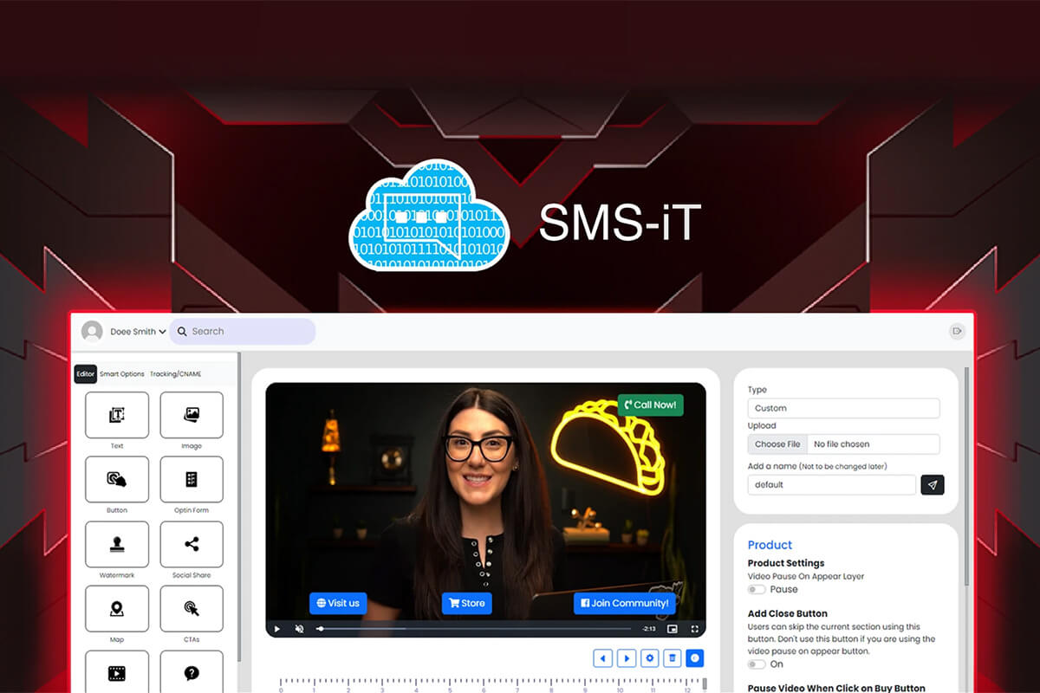Click the name field containing default

coord(832,485)
